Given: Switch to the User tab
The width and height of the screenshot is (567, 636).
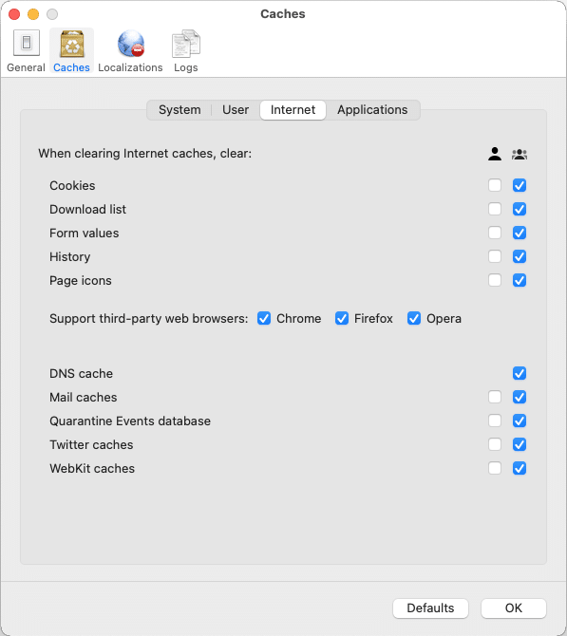Looking at the screenshot, I should pyautogui.click(x=236, y=110).
